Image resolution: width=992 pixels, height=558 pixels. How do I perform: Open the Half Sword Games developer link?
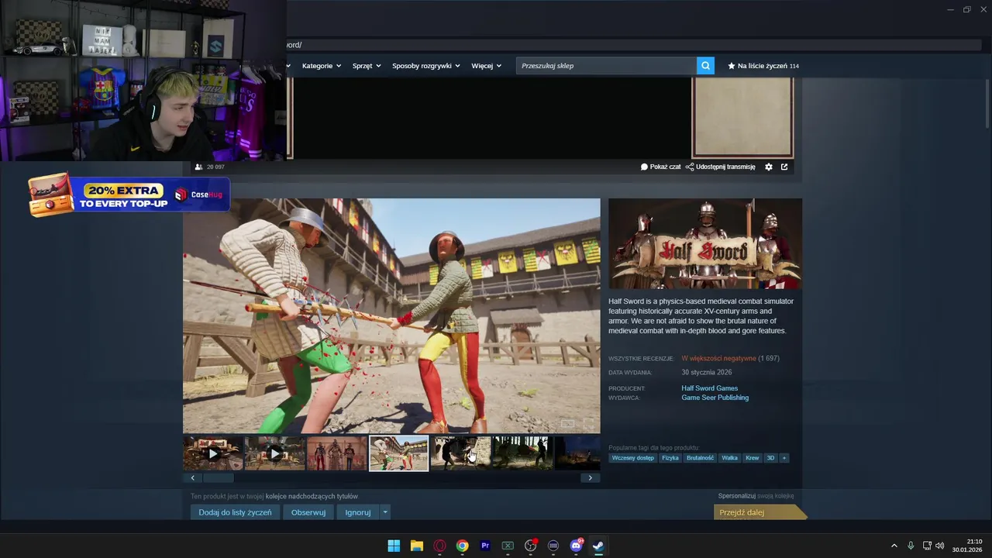point(709,388)
